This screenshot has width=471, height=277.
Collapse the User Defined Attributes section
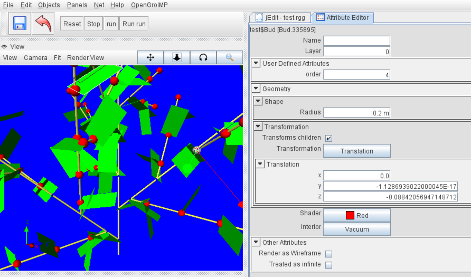point(256,64)
